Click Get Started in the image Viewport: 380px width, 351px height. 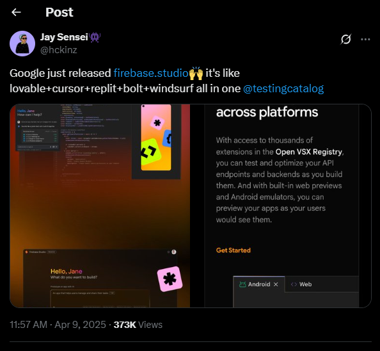[233, 250]
